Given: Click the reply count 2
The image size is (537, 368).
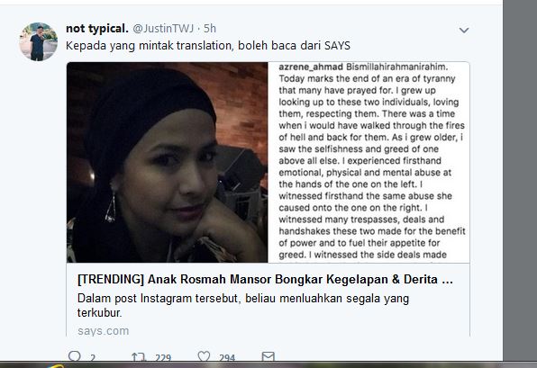Looking at the screenshot, I should (93, 358).
